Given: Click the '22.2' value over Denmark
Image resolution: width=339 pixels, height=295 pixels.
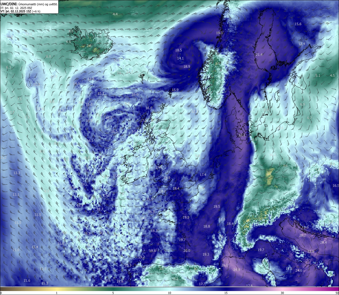Looking at the screenshot, I should pyautogui.click(x=242, y=135).
